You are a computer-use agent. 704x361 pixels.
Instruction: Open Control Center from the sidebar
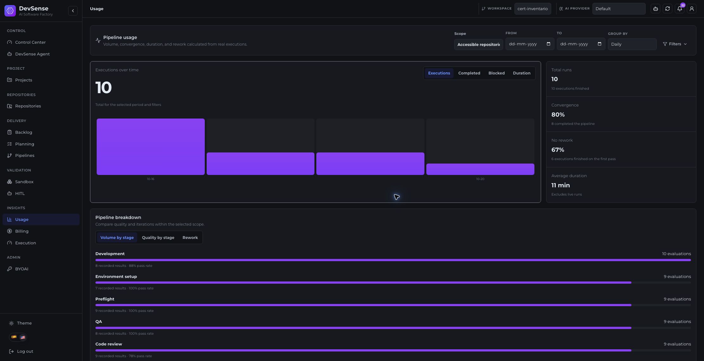[41, 42]
